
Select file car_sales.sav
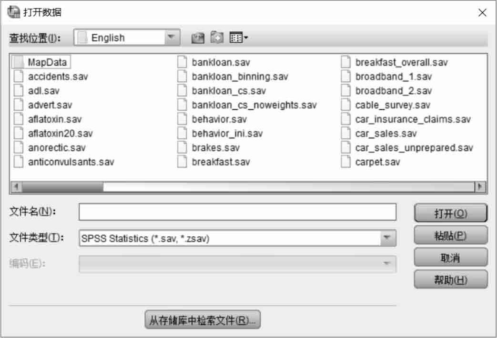379,134
